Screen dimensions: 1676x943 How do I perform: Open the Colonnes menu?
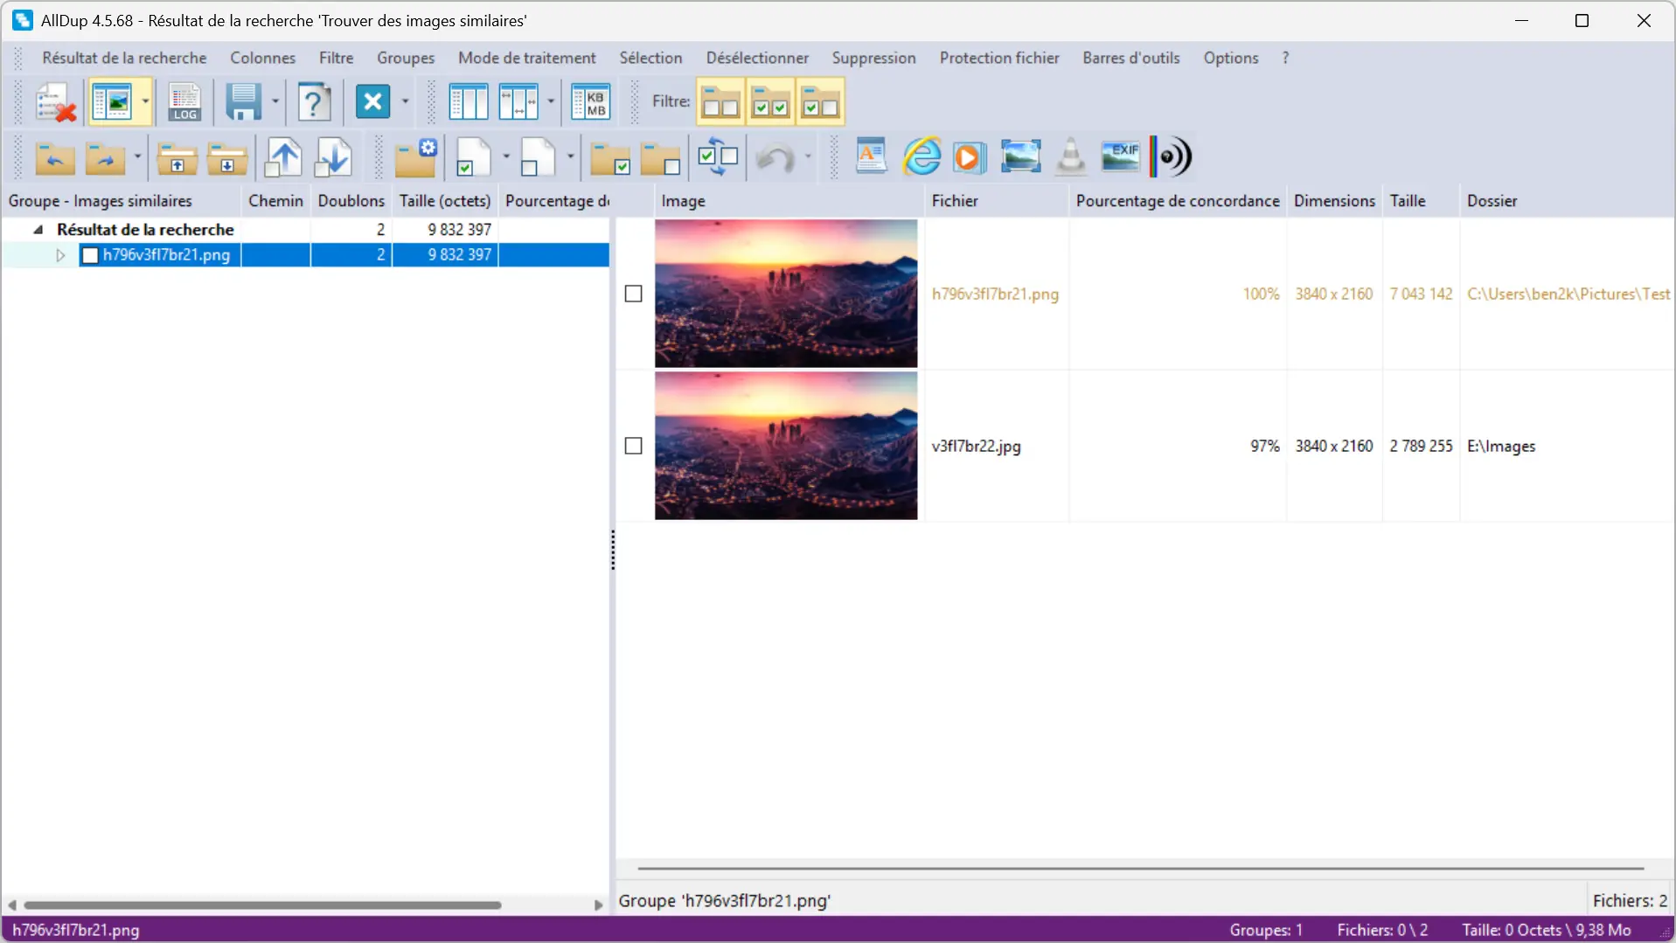262,58
